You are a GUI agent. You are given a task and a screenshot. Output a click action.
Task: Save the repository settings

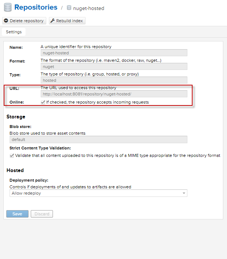(x=17, y=214)
